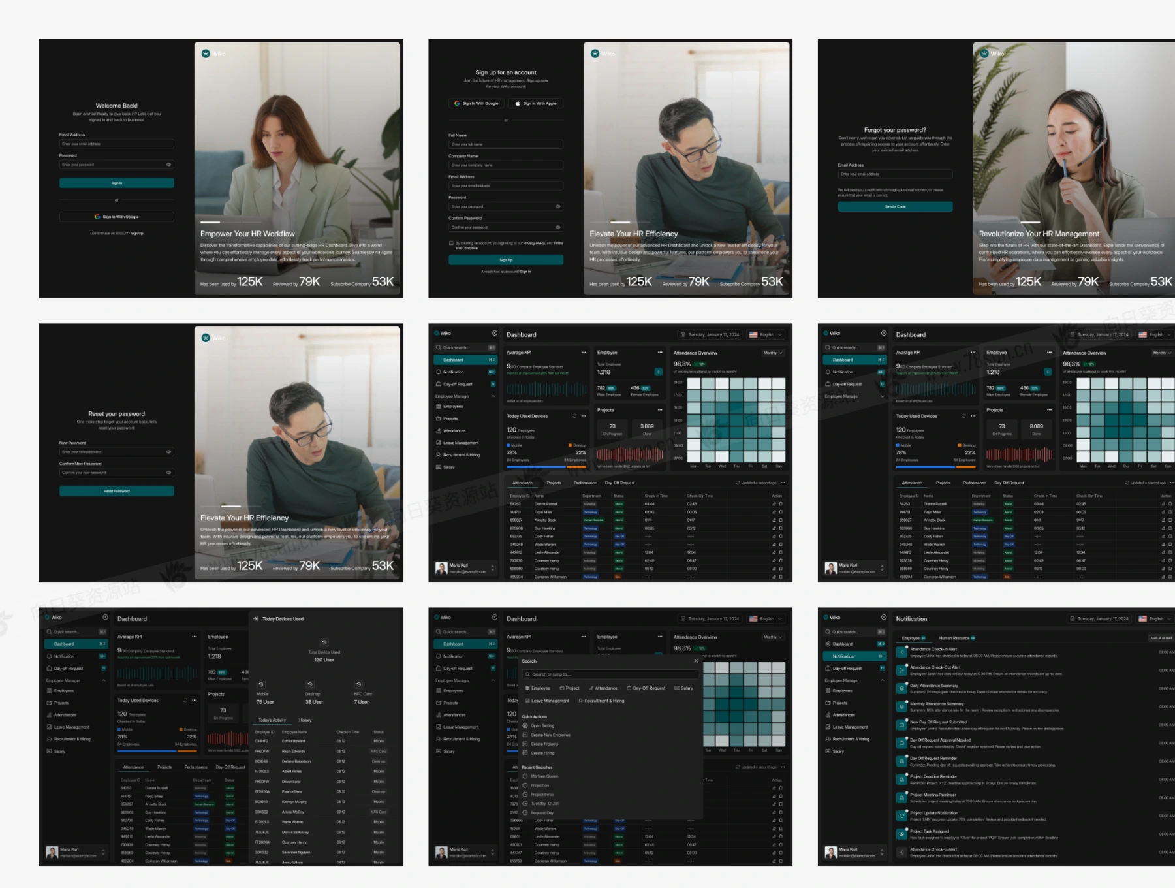Open the Human Resource notifications tab
This screenshot has width=1175, height=888.
pos(954,638)
